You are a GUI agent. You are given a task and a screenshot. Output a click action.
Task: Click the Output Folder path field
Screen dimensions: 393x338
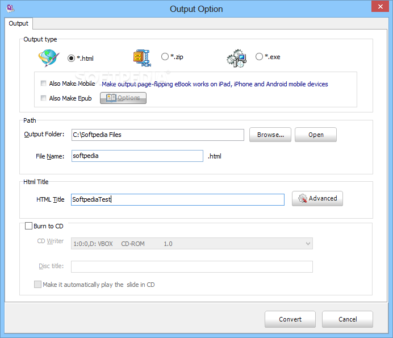pyautogui.click(x=158, y=135)
